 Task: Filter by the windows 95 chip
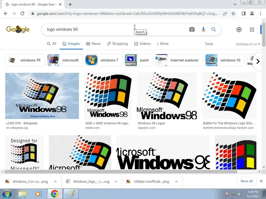pos(25,60)
